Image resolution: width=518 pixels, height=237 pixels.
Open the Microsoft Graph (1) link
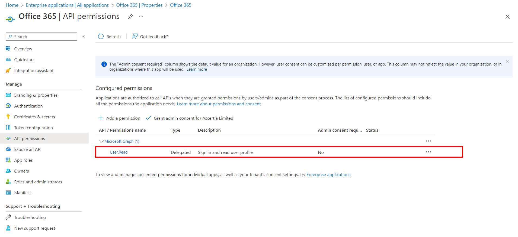point(122,141)
